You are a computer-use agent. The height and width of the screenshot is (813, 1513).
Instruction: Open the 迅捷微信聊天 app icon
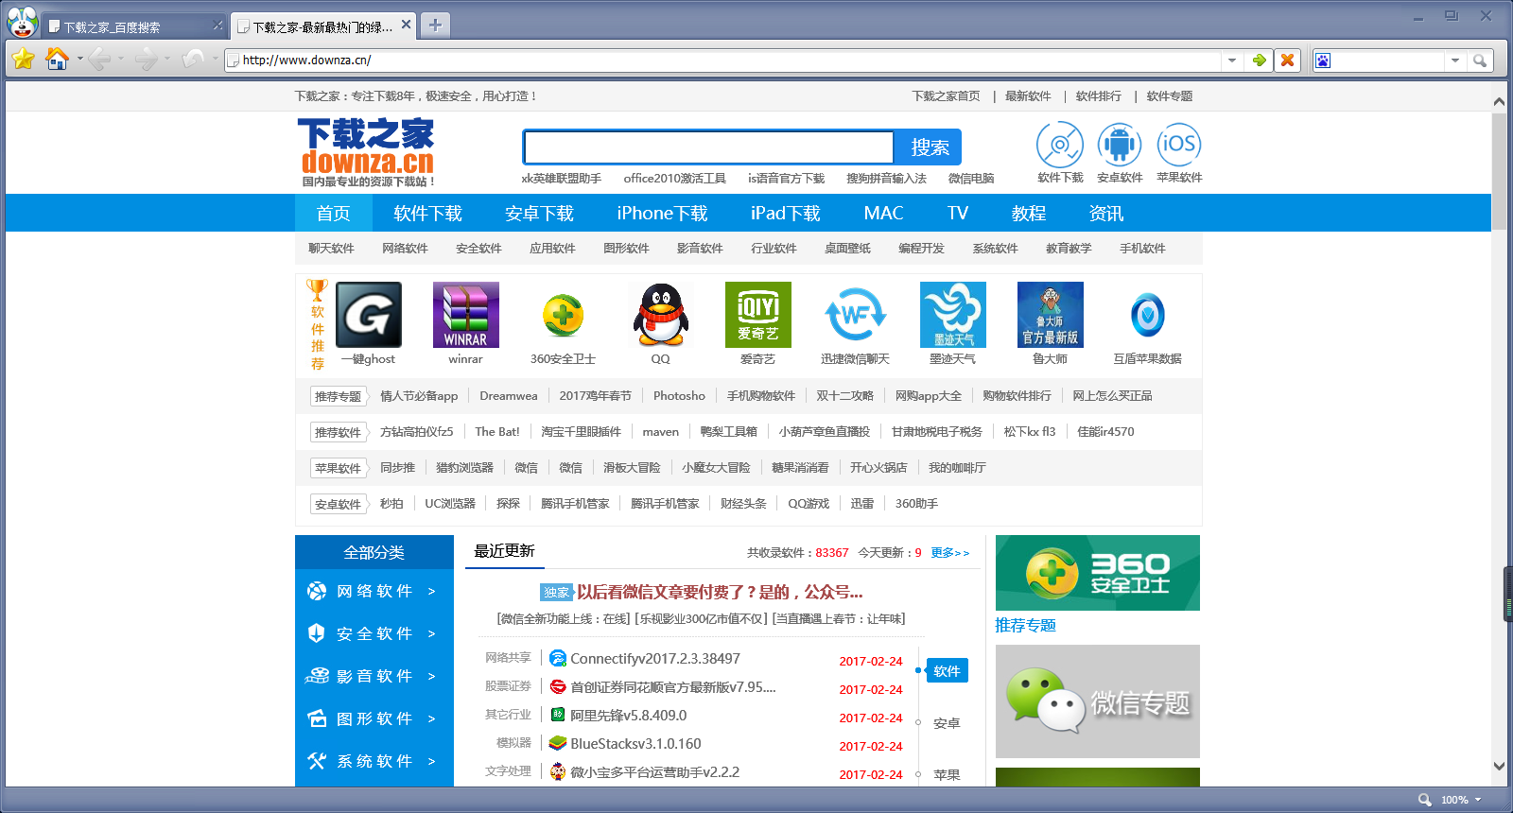tap(856, 315)
